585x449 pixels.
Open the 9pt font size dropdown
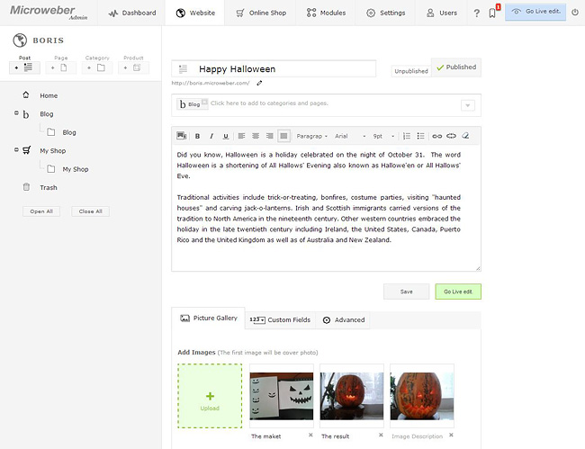point(383,136)
